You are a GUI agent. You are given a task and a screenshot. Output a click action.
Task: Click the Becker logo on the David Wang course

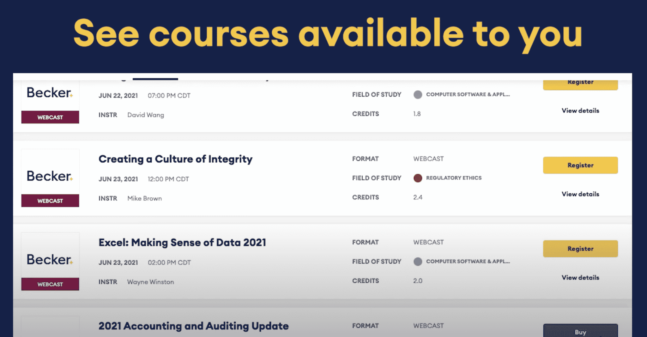50,93
